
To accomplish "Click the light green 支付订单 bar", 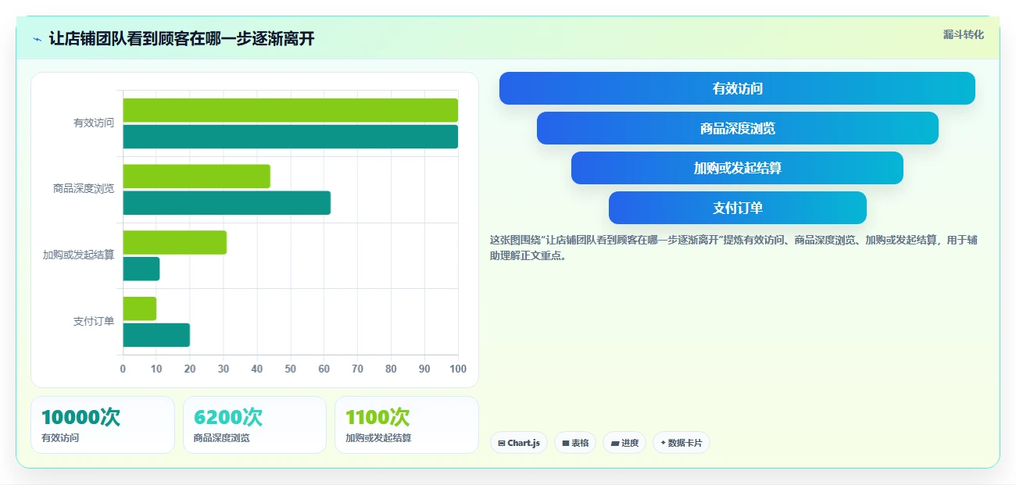I will 139,308.
